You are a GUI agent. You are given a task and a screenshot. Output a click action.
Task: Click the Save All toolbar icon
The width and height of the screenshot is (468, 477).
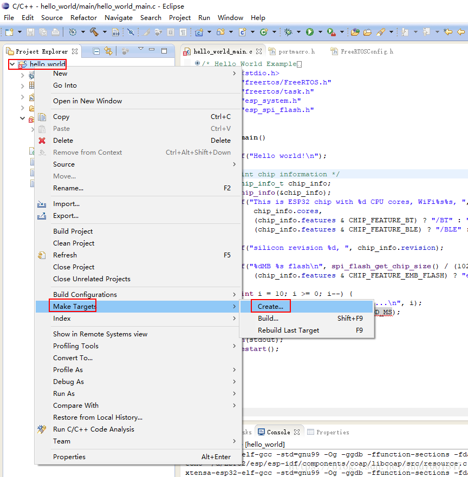pos(43,32)
